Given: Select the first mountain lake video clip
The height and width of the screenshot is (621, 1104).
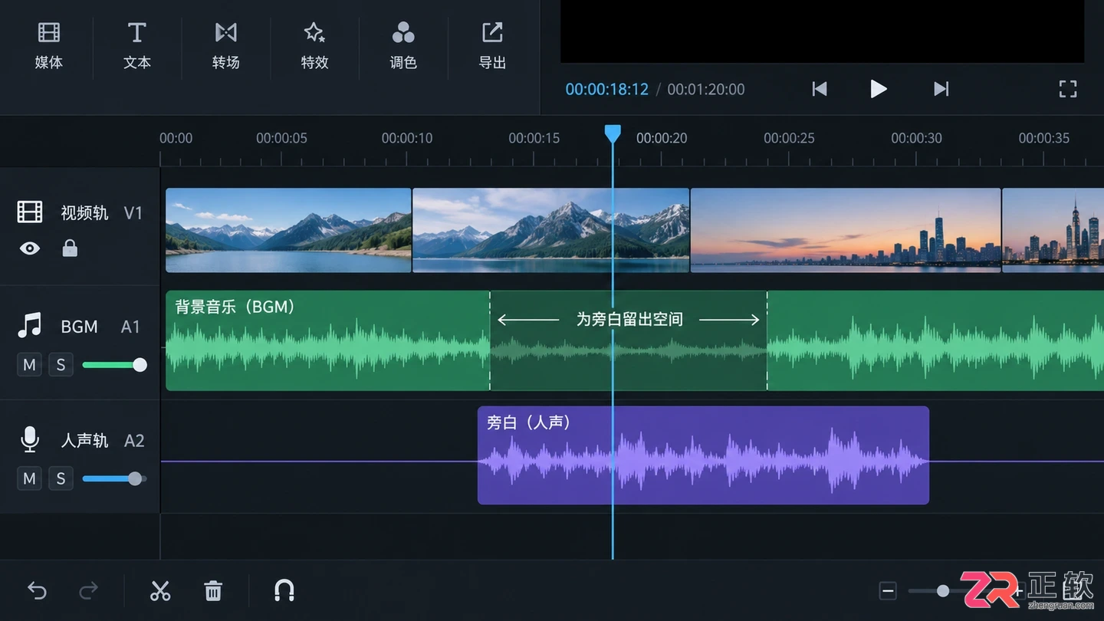Looking at the screenshot, I should 288,230.
